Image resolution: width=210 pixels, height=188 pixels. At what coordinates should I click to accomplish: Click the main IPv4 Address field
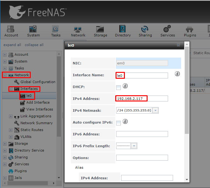tap(142, 99)
